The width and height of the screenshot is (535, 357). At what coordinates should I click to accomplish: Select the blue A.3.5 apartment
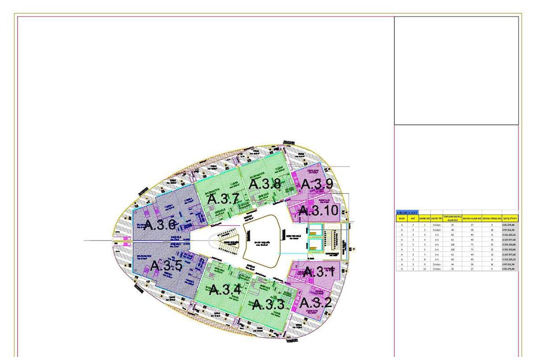pyautogui.click(x=166, y=266)
